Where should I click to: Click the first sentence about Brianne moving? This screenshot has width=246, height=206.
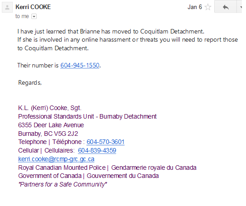point(111,32)
